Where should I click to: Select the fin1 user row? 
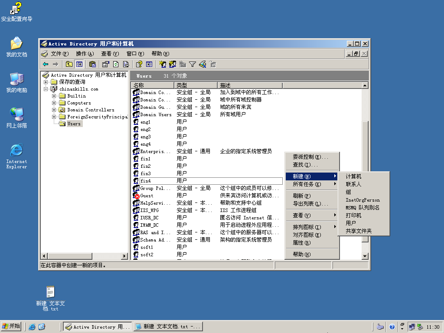(207, 159)
